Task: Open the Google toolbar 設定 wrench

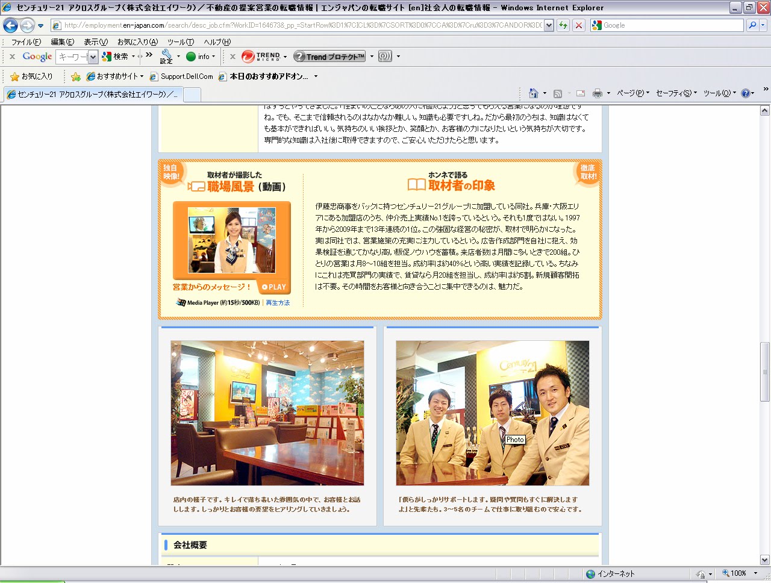Action: [x=166, y=57]
